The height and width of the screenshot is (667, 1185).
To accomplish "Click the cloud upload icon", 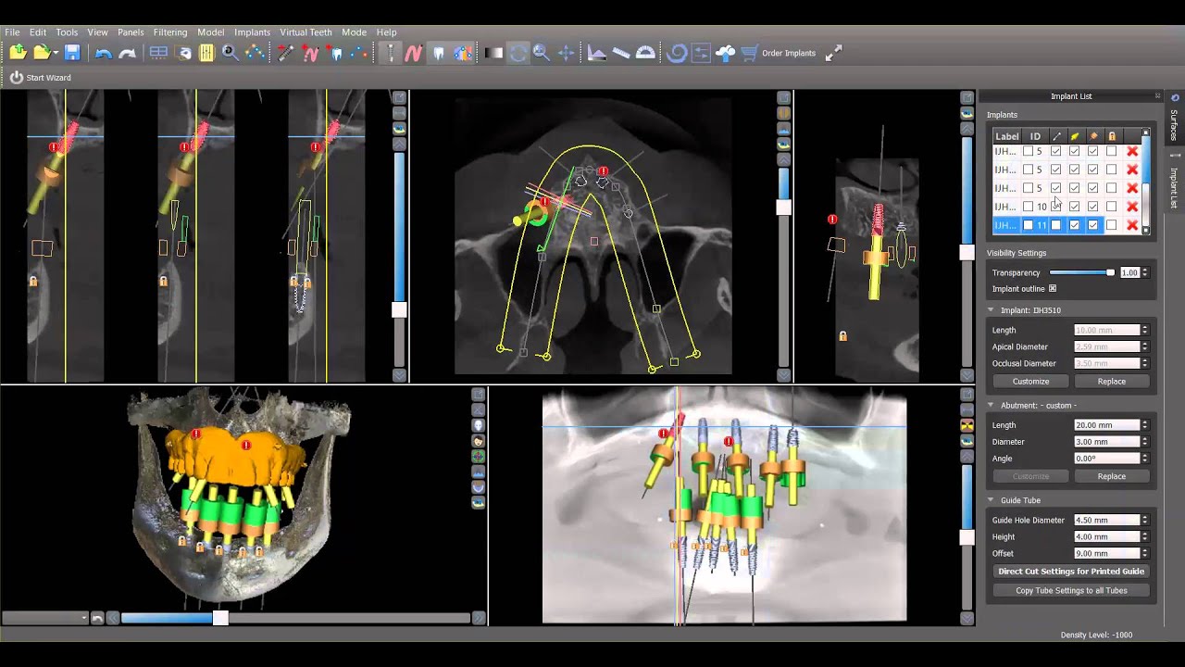I will [725, 53].
